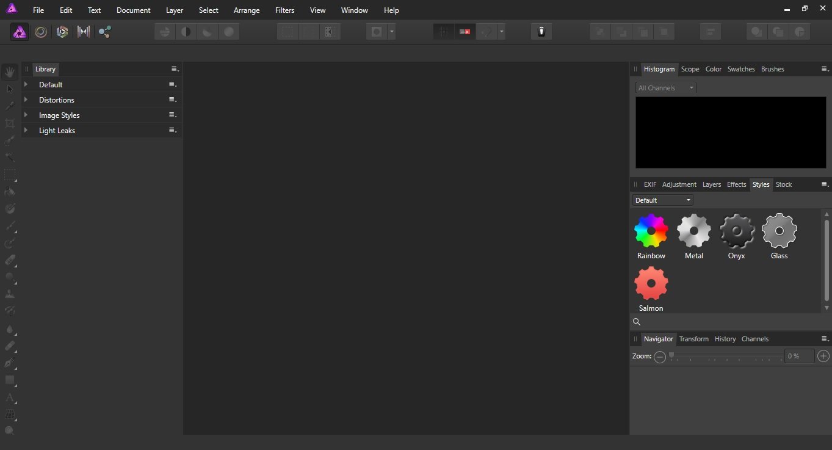Expand the Distortions library category
The height and width of the screenshot is (450, 832).
27,100
